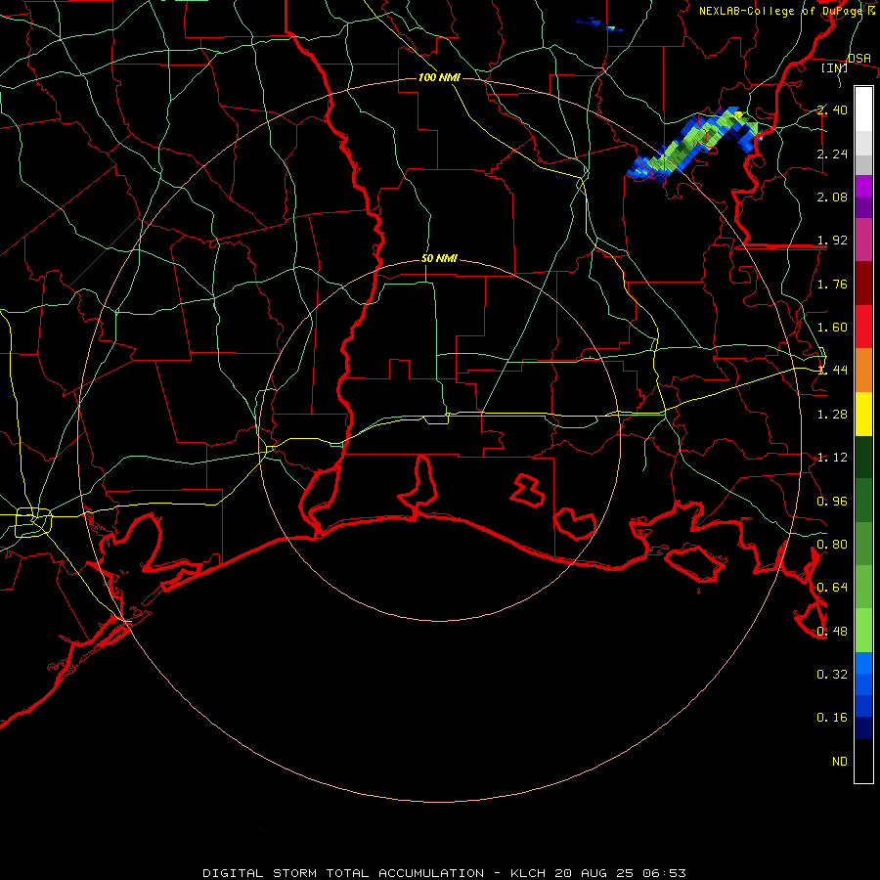The image size is (880, 880).
Task: Click the small blue echo near the top edge
Action: pos(598,24)
